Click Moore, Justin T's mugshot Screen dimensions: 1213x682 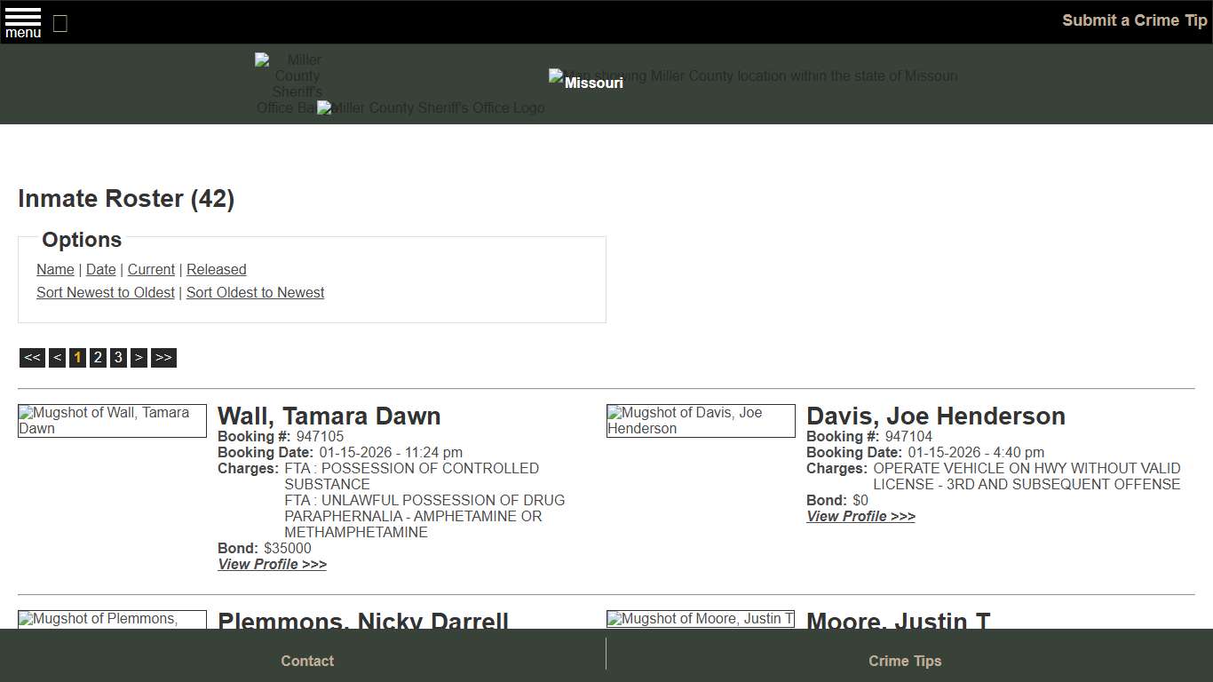(x=700, y=619)
